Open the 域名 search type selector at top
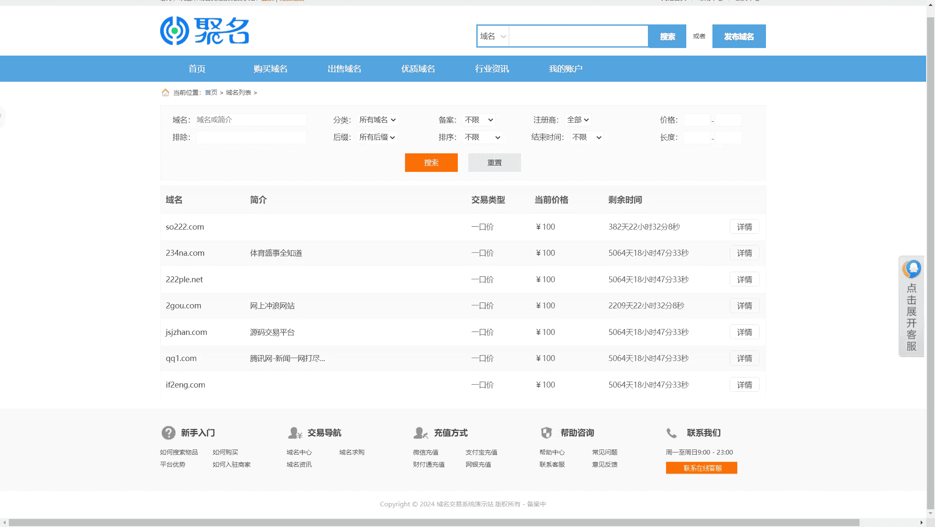Viewport: 935px width, 527px height. (493, 36)
